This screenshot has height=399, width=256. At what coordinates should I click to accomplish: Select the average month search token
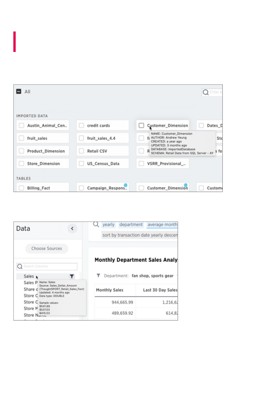point(162,225)
